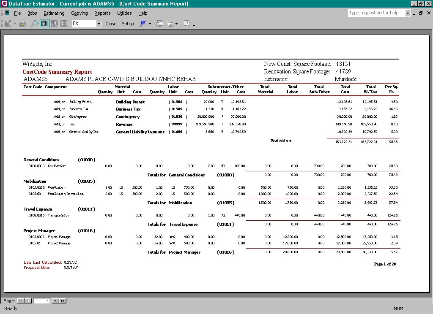Click 'Ready' in the status bar
Viewport: 433px width, 314px height.
tap(11, 309)
